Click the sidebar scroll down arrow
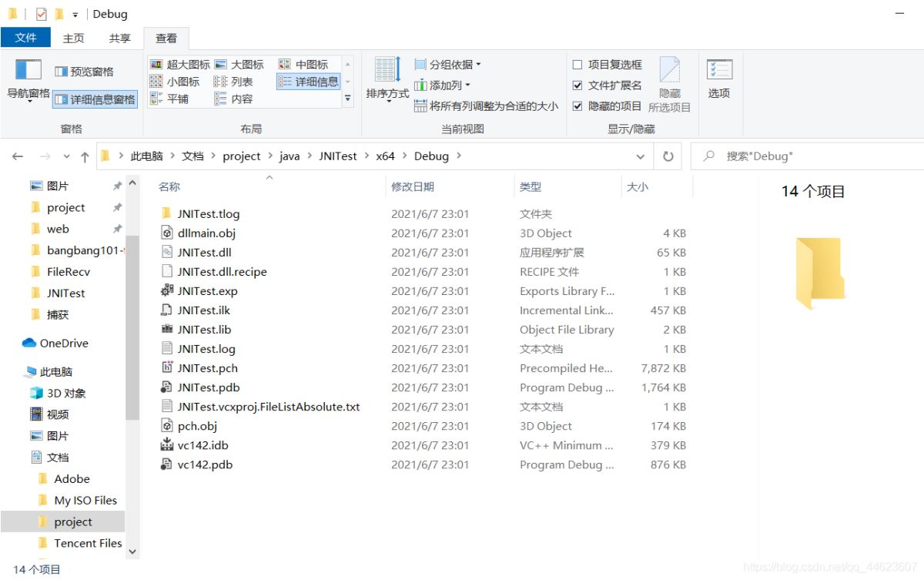 pos(132,552)
